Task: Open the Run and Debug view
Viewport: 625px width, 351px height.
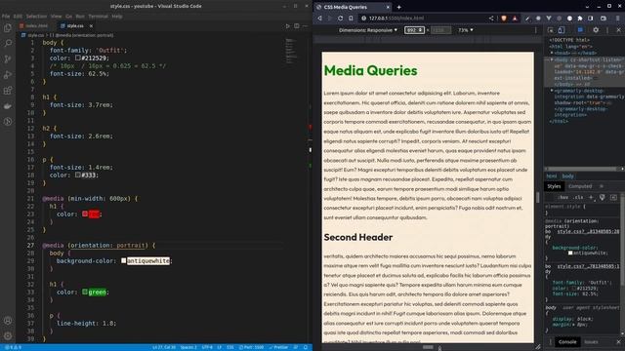Action: tap(8, 74)
